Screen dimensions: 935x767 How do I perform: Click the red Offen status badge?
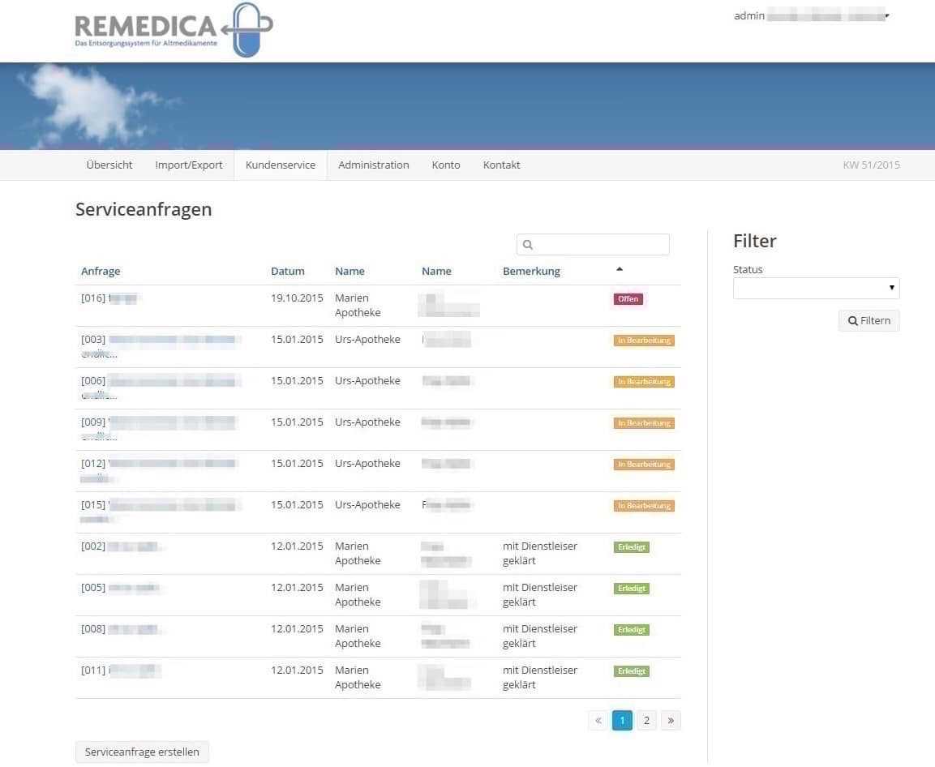[628, 299]
